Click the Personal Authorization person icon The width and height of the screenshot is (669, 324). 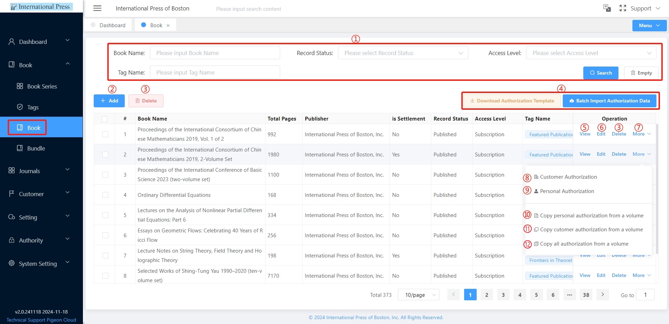click(x=536, y=191)
